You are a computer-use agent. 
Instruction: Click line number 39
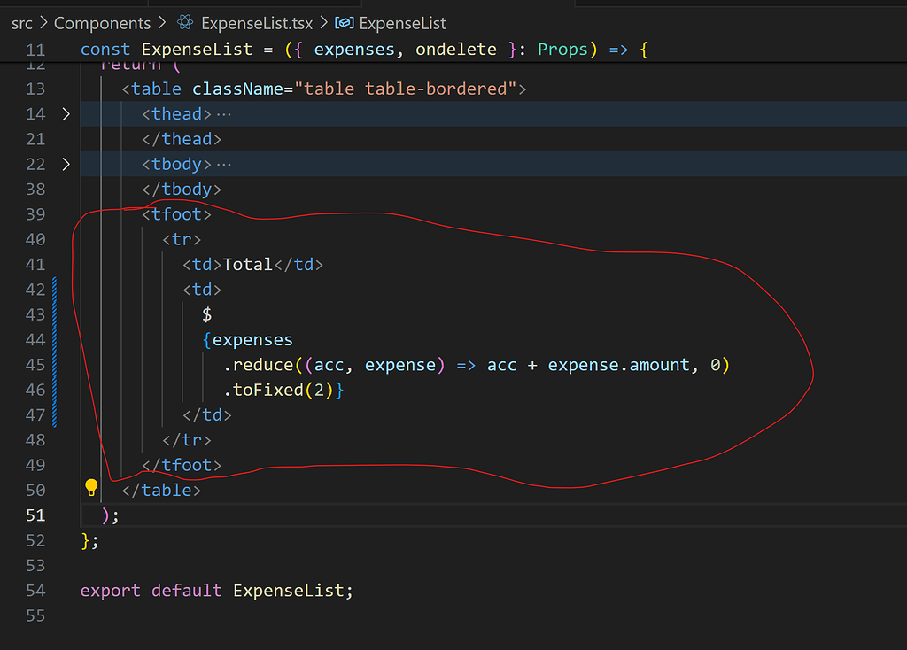[x=35, y=213]
